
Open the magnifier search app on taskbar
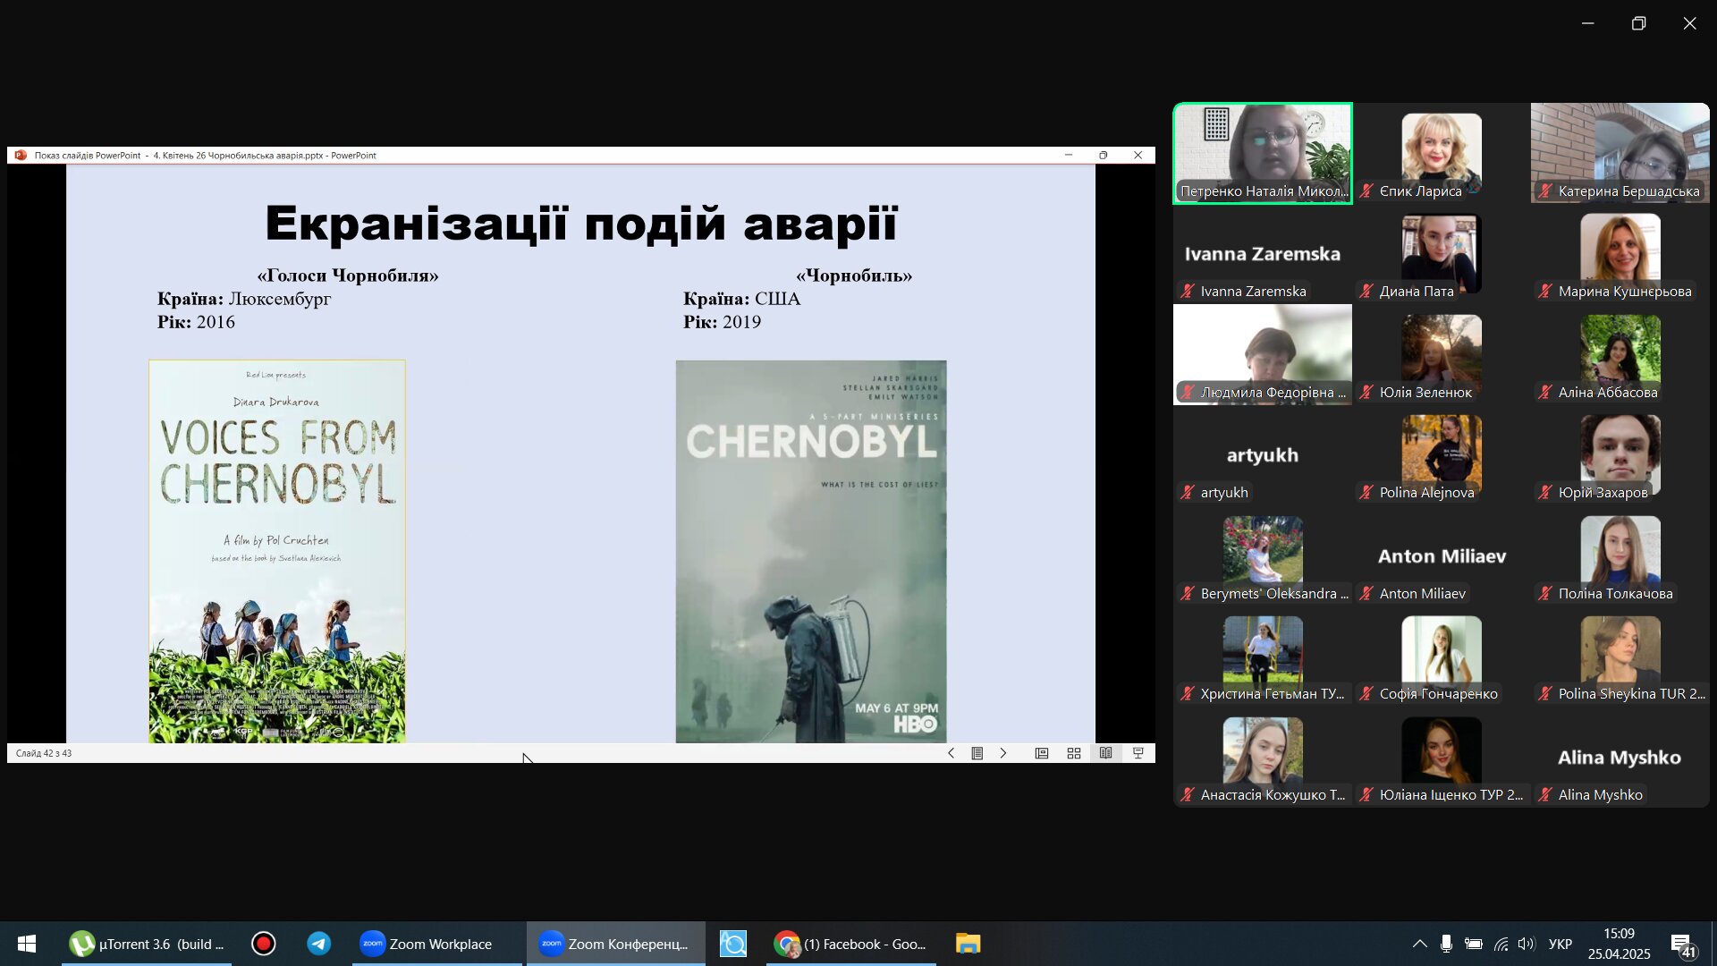tap(733, 944)
